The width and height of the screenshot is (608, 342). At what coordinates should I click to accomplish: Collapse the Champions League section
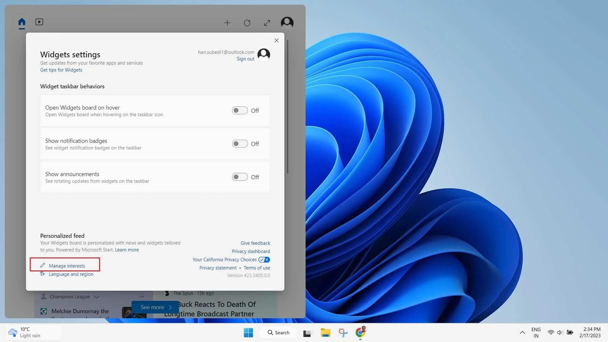coord(97,297)
